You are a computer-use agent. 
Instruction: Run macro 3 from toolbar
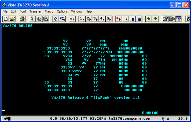pyautogui.click(x=95, y=19)
